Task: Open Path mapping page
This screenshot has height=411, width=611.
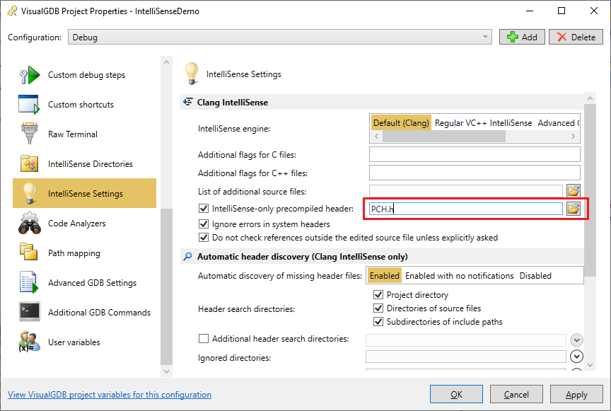Action: pos(85,253)
